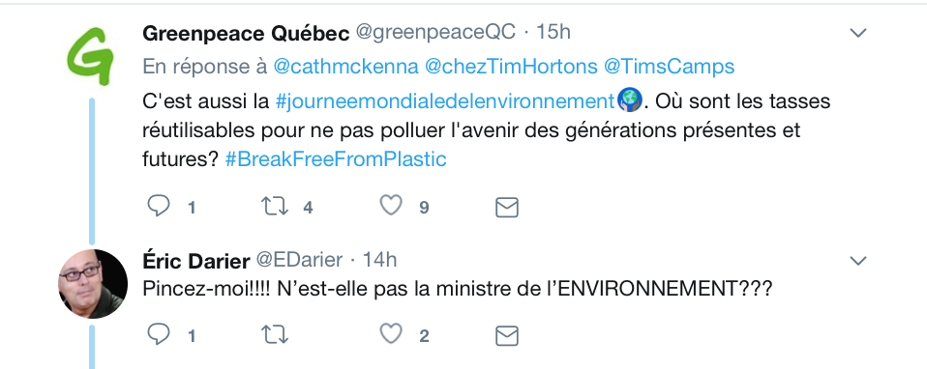Click the Éric Darier display name

pyautogui.click(x=196, y=261)
